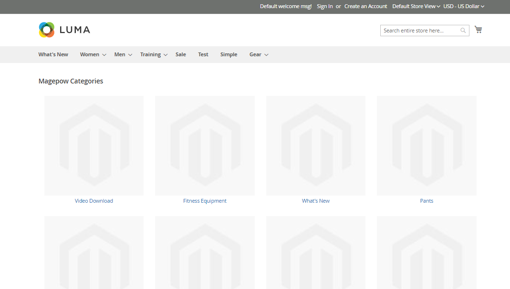This screenshot has height=289, width=510.
Task: Open the Pants category link
Action: coord(427,201)
